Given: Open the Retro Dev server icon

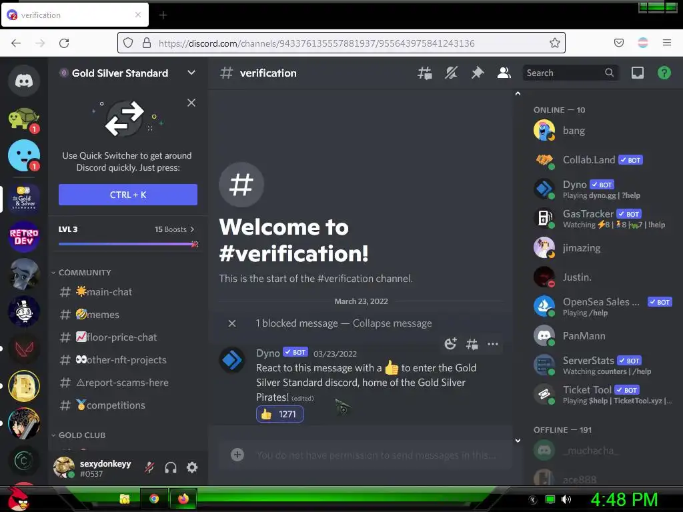Looking at the screenshot, I should coord(24,237).
